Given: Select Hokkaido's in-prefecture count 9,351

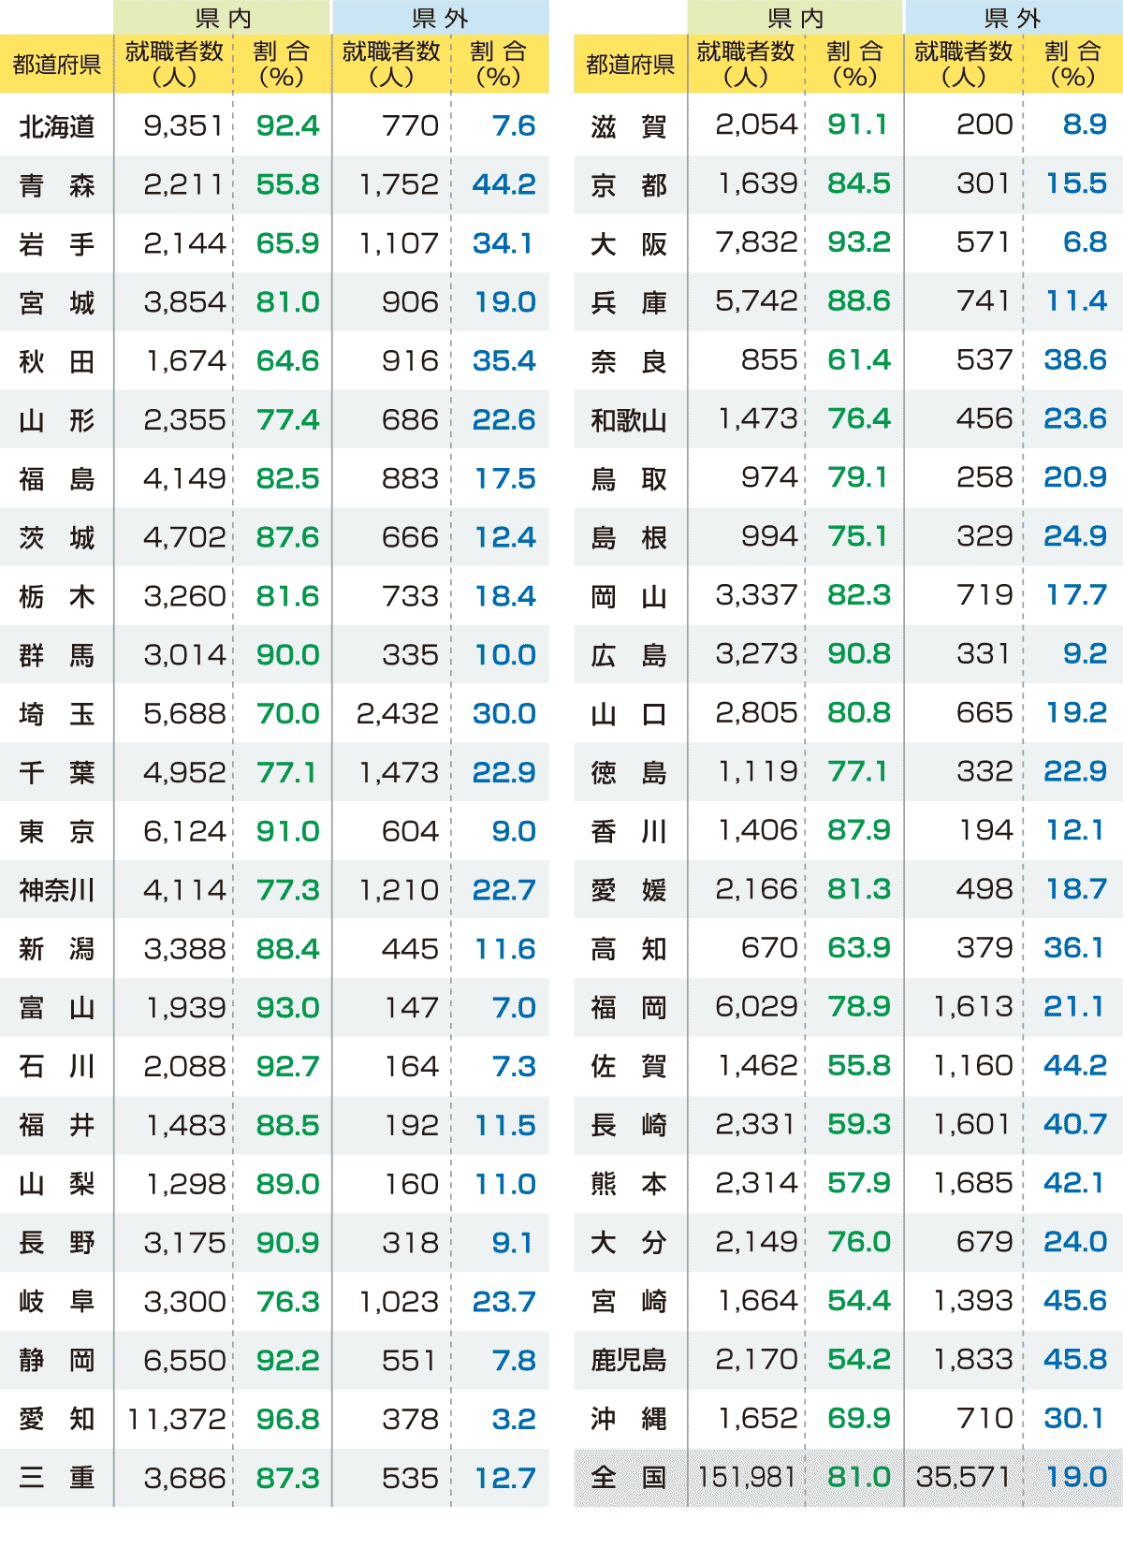Looking at the screenshot, I should [183, 126].
